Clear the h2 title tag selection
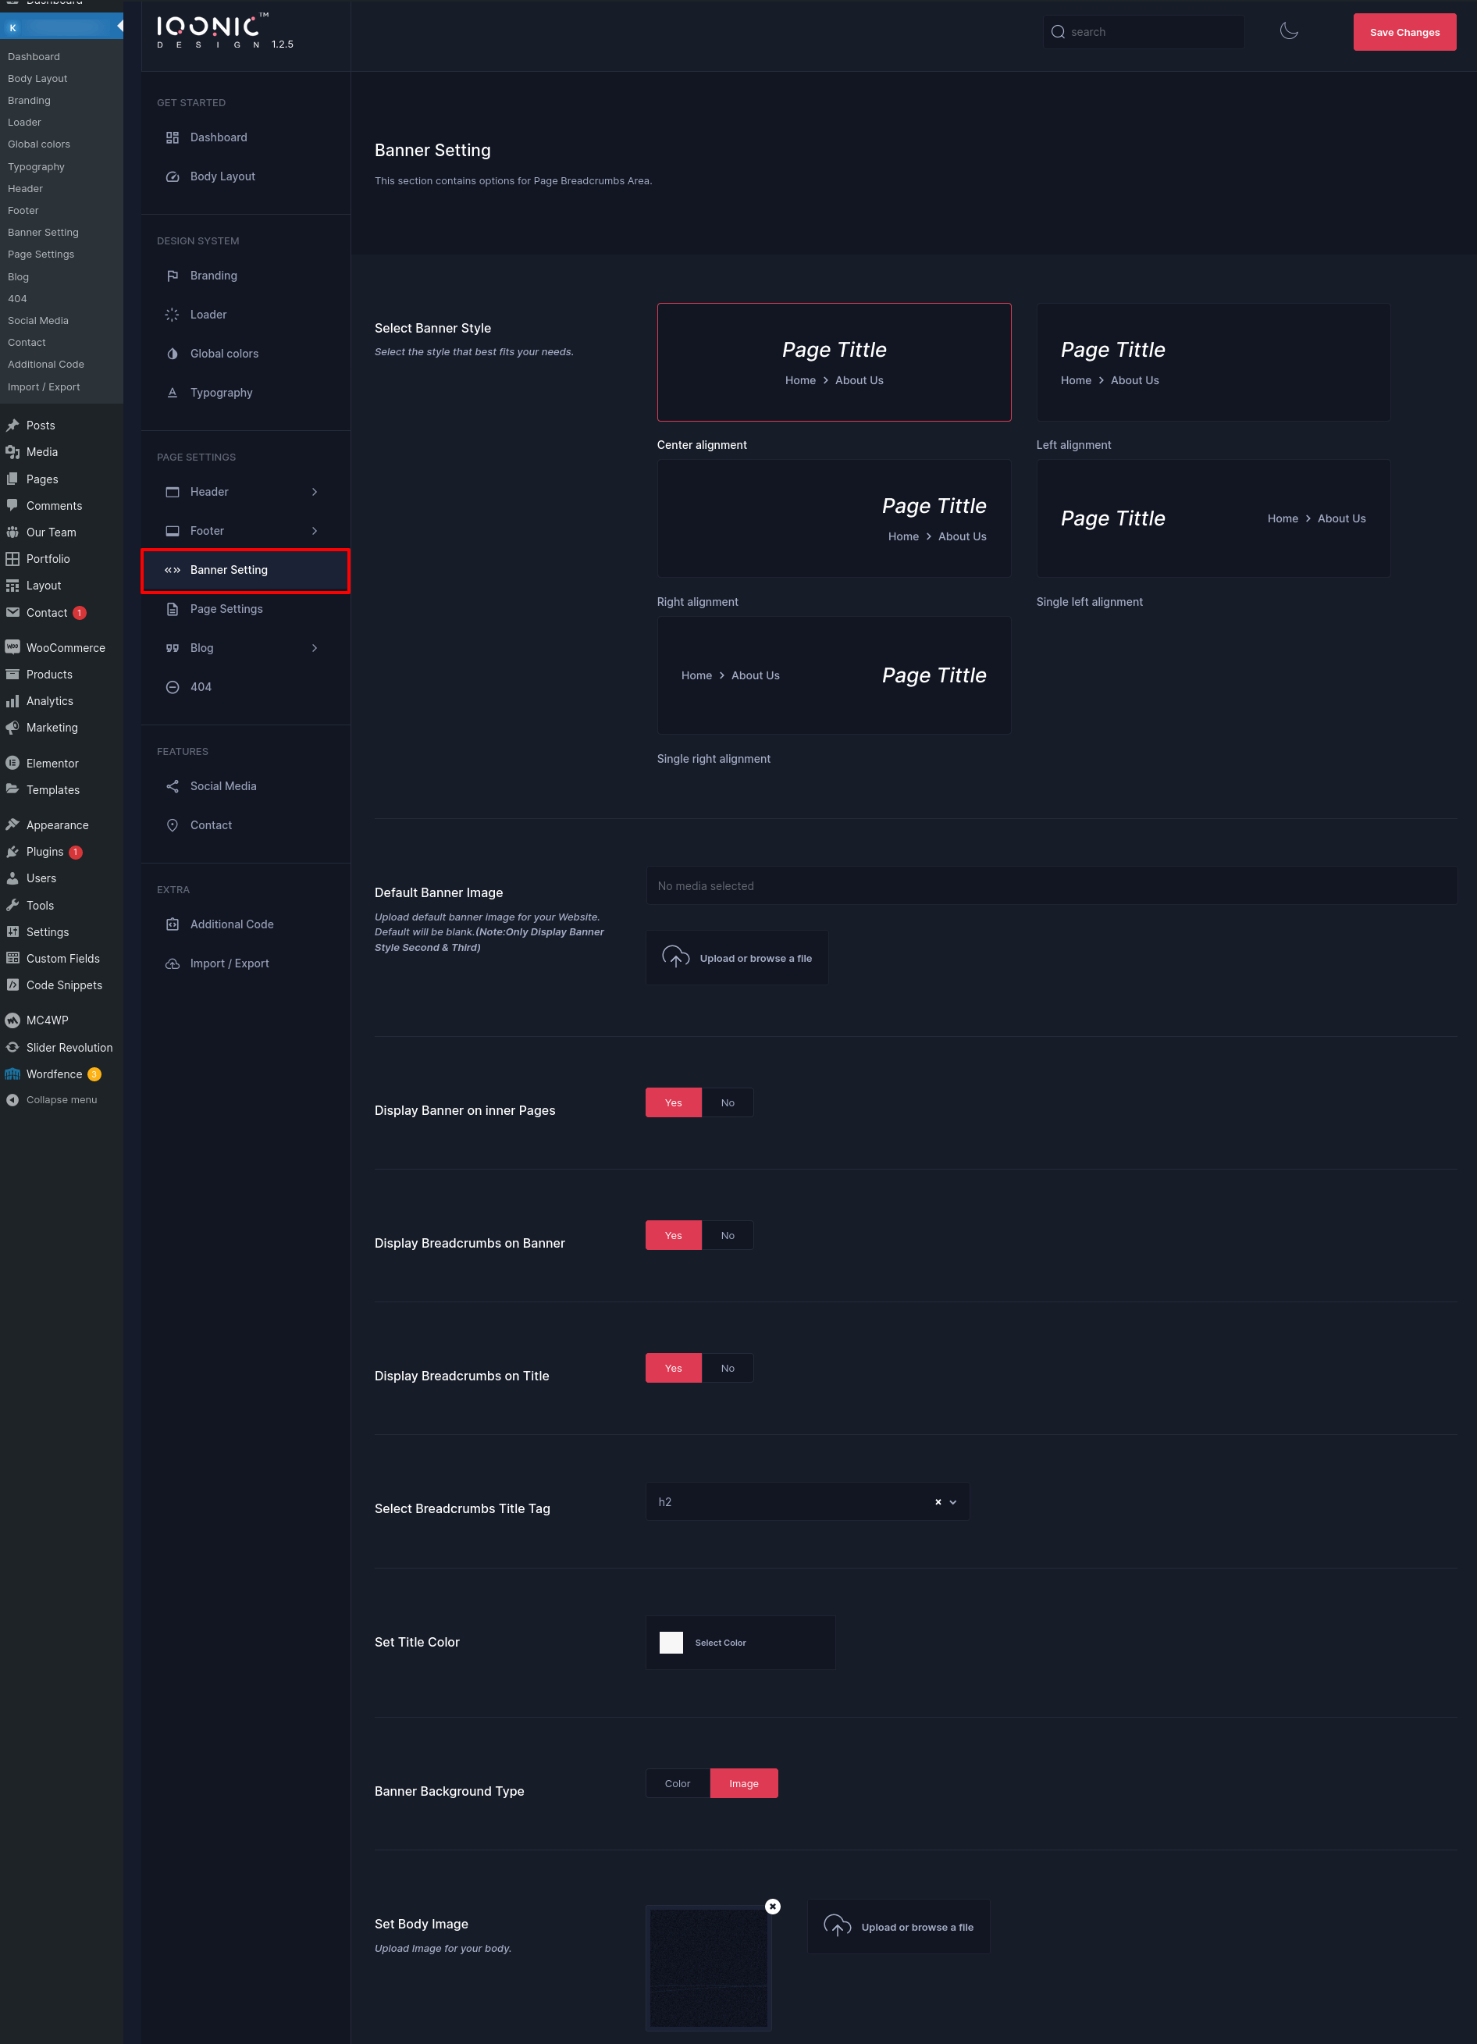Viewport: 1477px width, 2044px height. 938,1502
